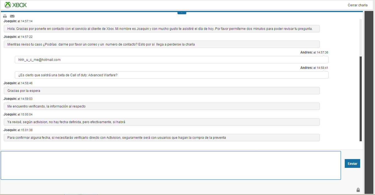Email the chat transcript via envelope icon
The height and width of the screenshot is (195, 375).
pyautogui.click(x=12, y=16)
